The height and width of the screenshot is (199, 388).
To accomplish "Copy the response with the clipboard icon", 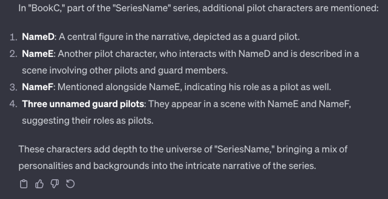I will pyautogui.click(x=24, y=184).
